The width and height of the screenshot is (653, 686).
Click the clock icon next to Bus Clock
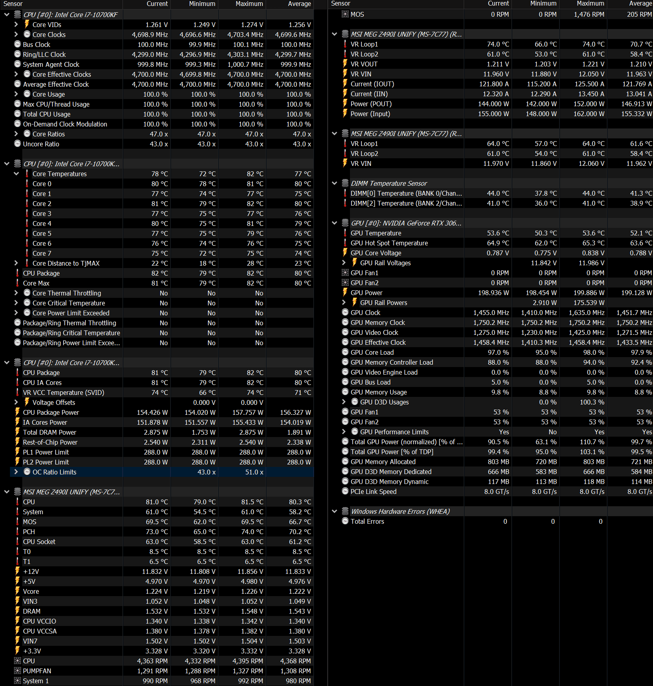tap(17, 44)
